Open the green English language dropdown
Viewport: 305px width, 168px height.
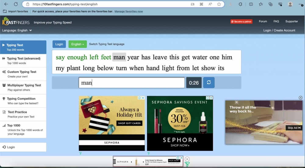click(x=77, y=44)
